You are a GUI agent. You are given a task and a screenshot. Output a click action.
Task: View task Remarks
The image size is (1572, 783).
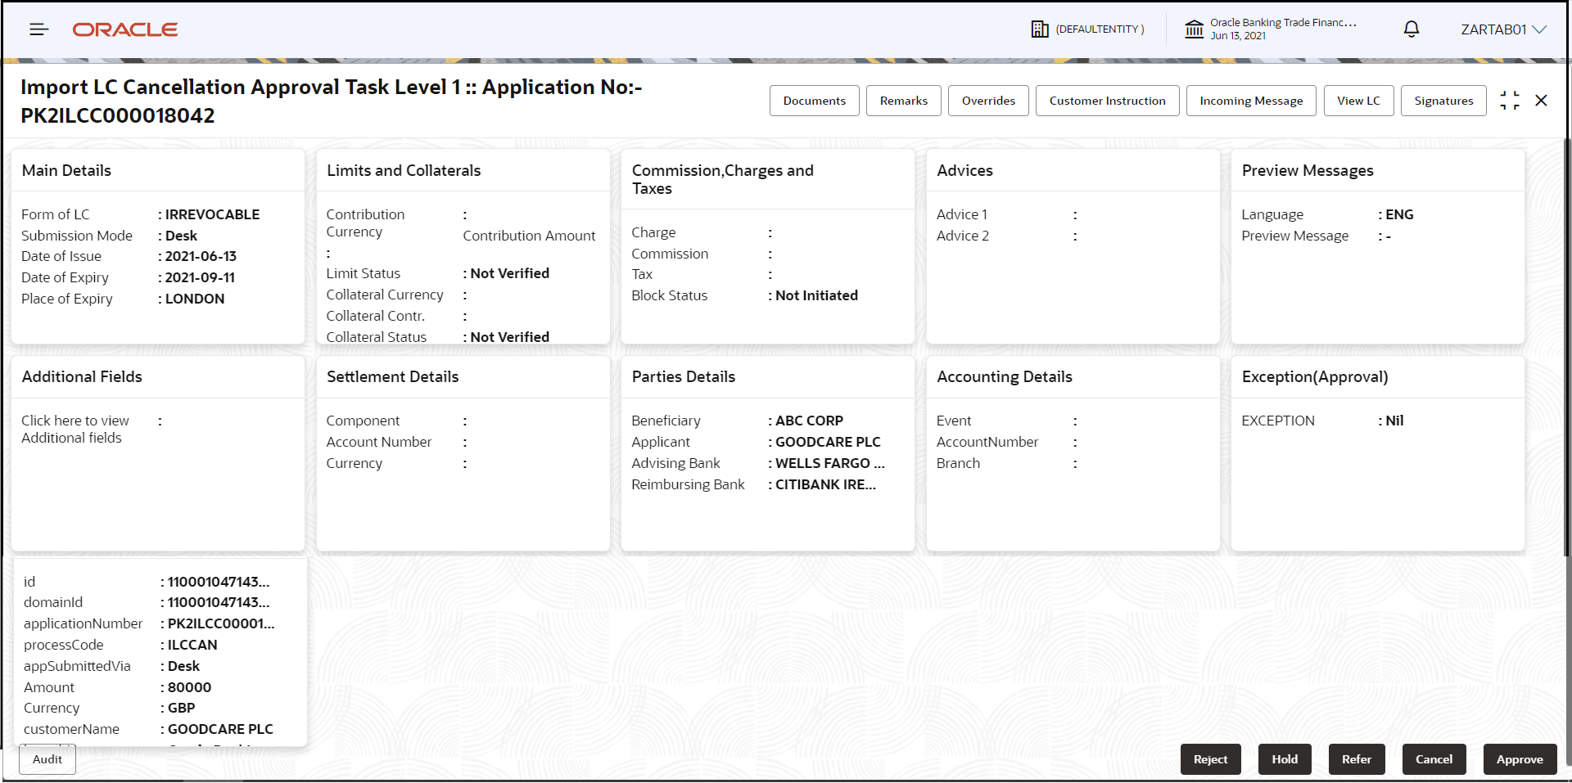tap(903, 100)
